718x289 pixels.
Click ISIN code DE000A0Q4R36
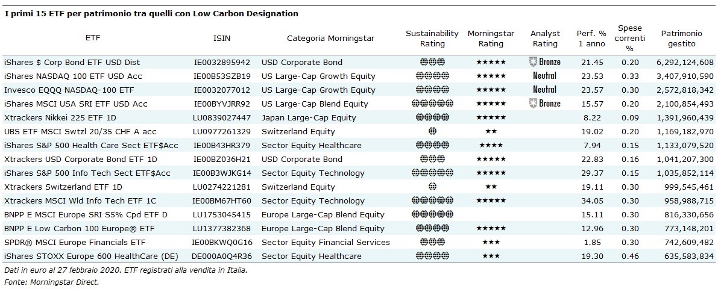(222, 256)
